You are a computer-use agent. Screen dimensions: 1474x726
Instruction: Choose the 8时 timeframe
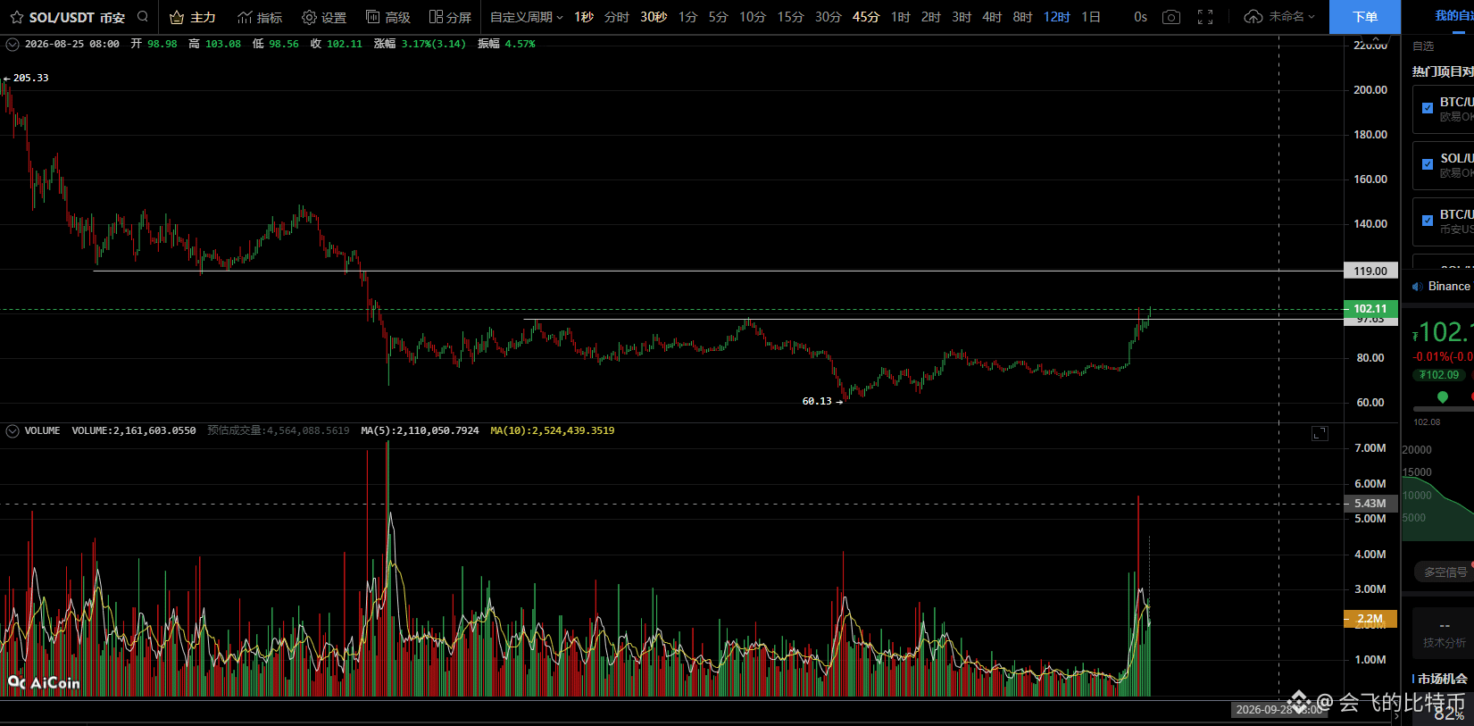point(1022,17)
